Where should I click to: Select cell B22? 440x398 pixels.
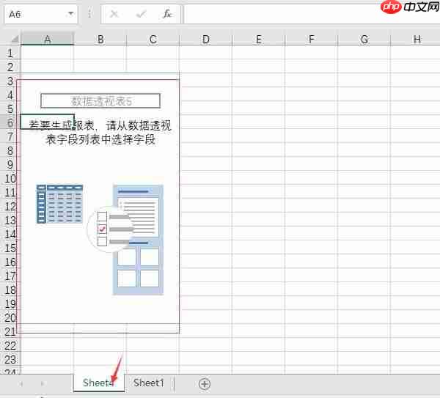pyautogui.click(x=100, y=345)
